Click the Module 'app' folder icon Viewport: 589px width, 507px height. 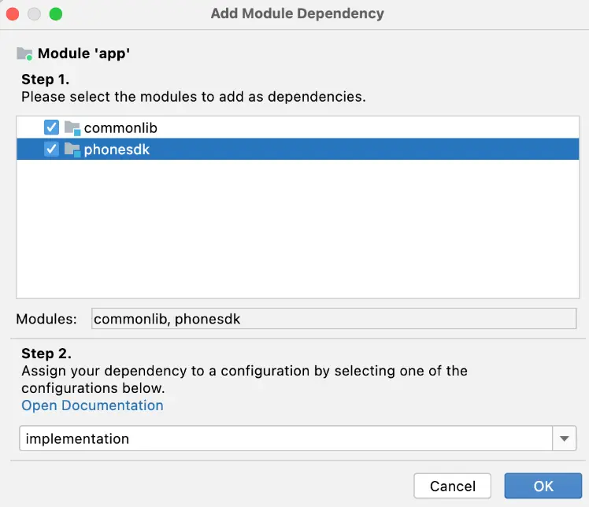(24, 54)
